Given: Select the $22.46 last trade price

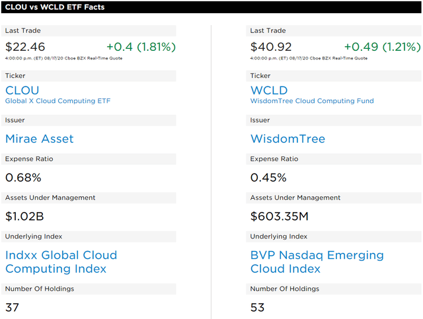Looking at the screenshot, I should click(25, 47).
